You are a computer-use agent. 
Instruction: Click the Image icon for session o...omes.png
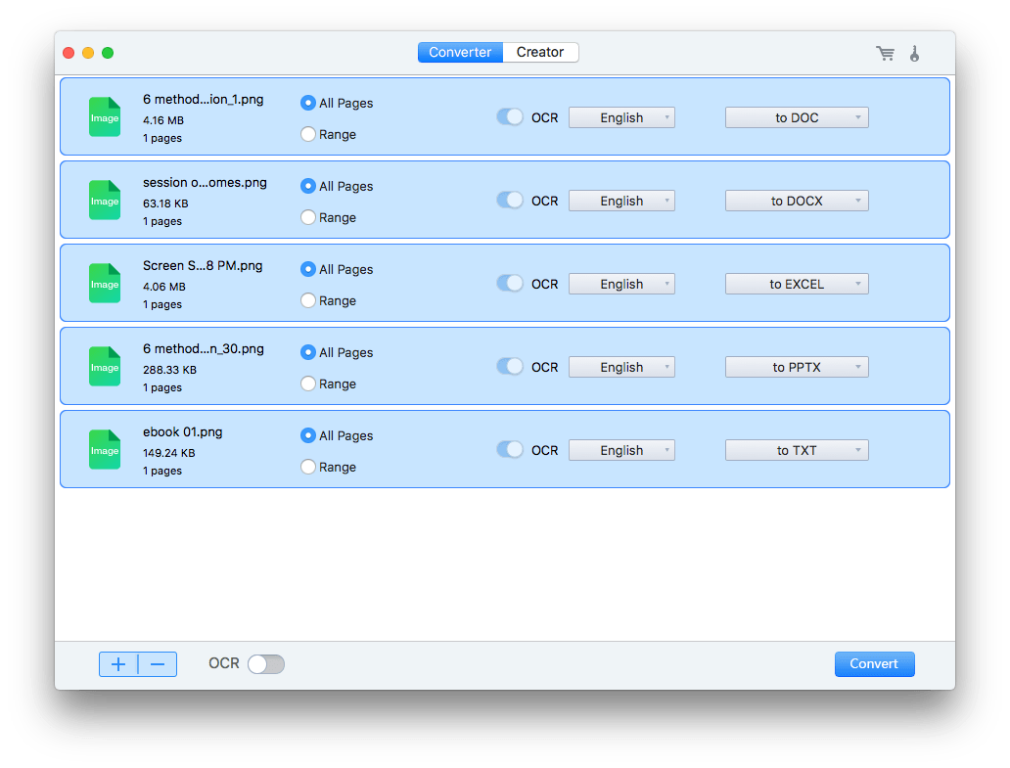click(x=104, y=200)
